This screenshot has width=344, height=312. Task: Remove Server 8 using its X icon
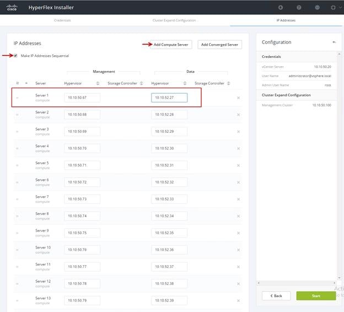coord(239,216)
